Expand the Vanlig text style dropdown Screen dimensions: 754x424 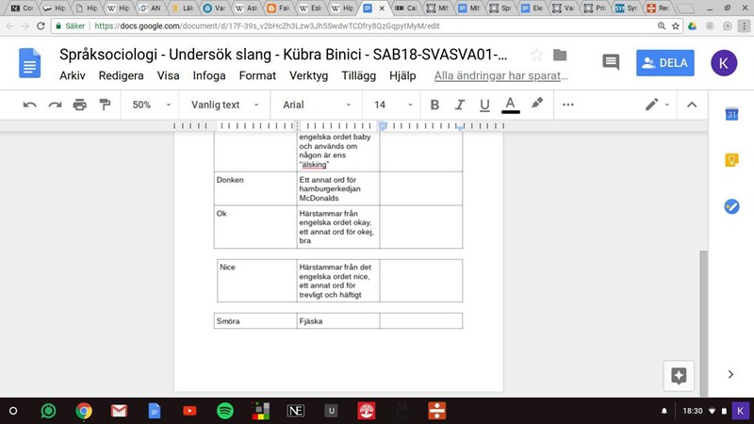pyautogui.click(x=223, y=105)
